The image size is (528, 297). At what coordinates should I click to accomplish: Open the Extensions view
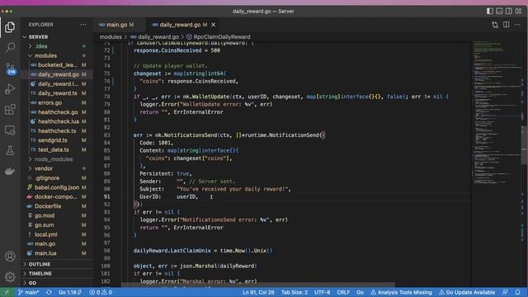pos(10,110)
